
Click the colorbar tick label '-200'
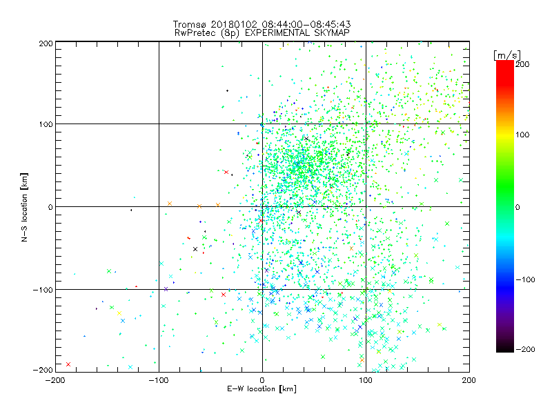point(525,349)
